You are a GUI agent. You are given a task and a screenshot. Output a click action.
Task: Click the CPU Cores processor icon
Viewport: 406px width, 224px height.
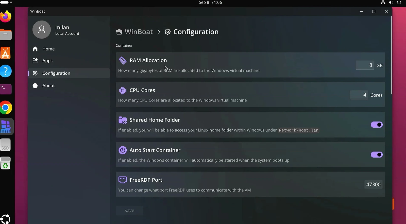[123, 90]
